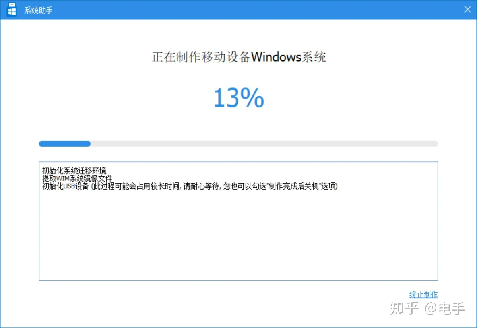477x328 pixels.
Task: Click the percent symbol beside 13
Action: (252, 98)
